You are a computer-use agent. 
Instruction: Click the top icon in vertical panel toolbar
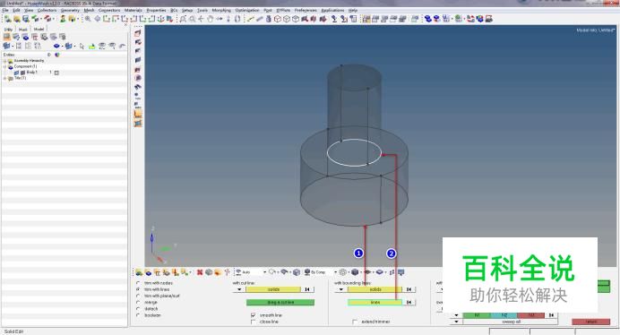[138, 33]
